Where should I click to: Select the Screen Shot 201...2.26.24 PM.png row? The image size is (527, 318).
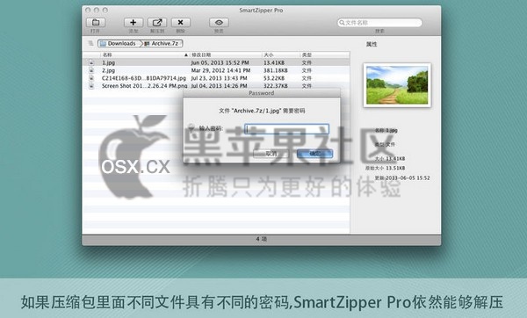pos(216,86)
